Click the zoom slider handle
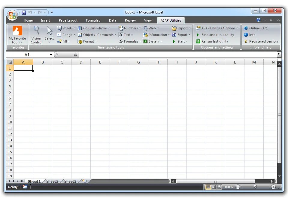This screenshot has height=198, width=288. click(255, 187)
